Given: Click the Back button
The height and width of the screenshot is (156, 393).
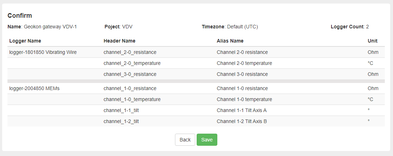Looking at the screenshot, I should pos(185,140).
